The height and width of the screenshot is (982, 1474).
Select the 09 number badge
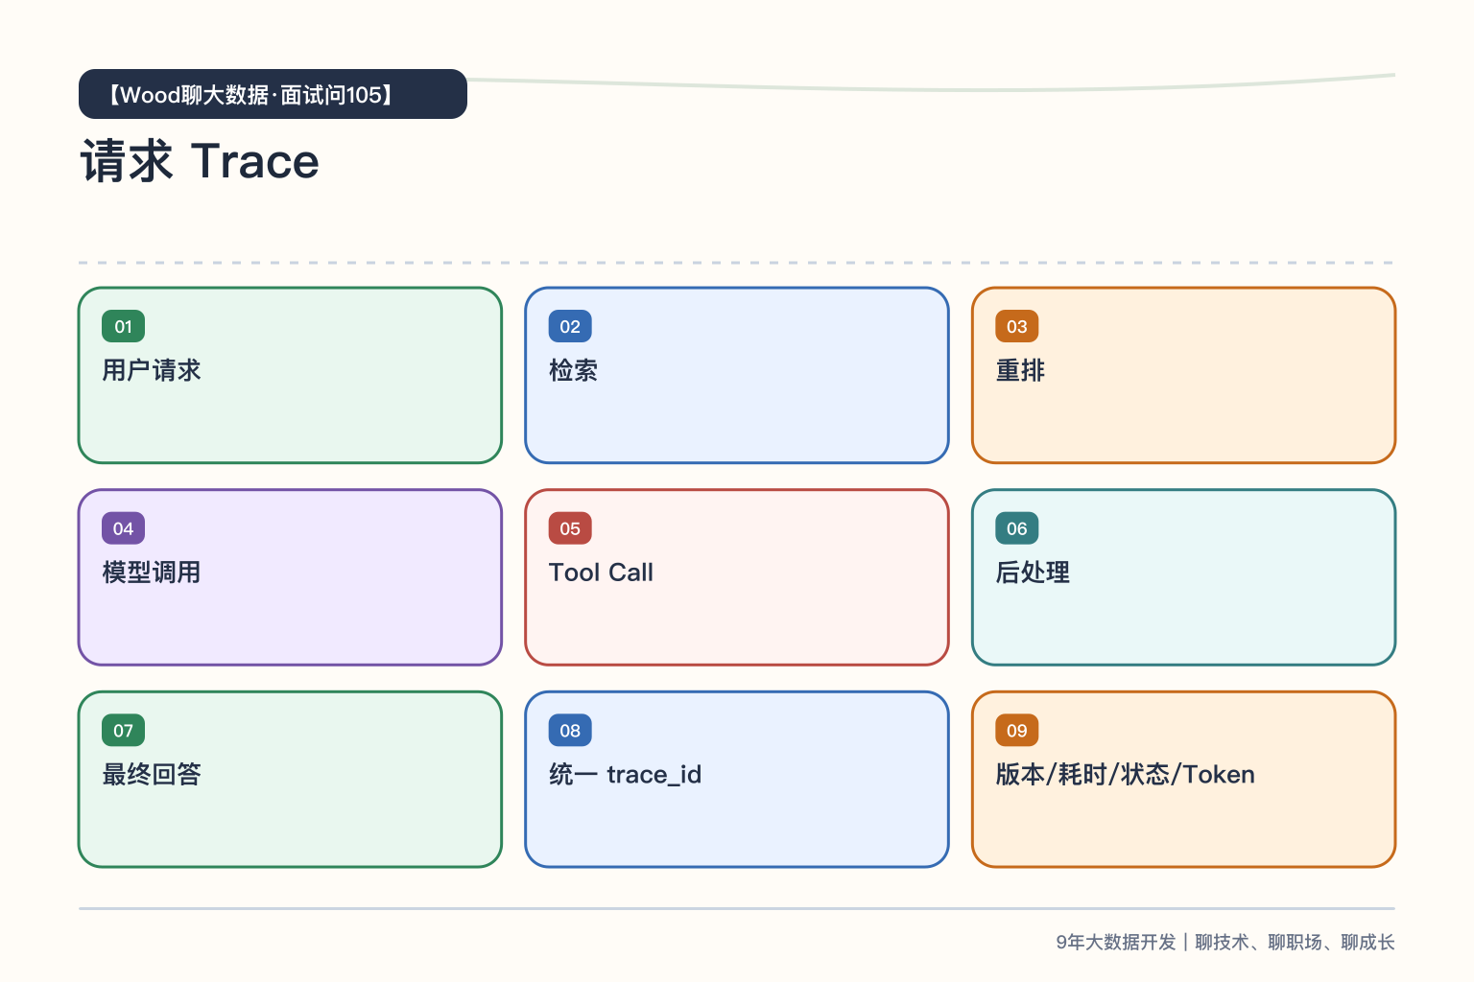1017,731
